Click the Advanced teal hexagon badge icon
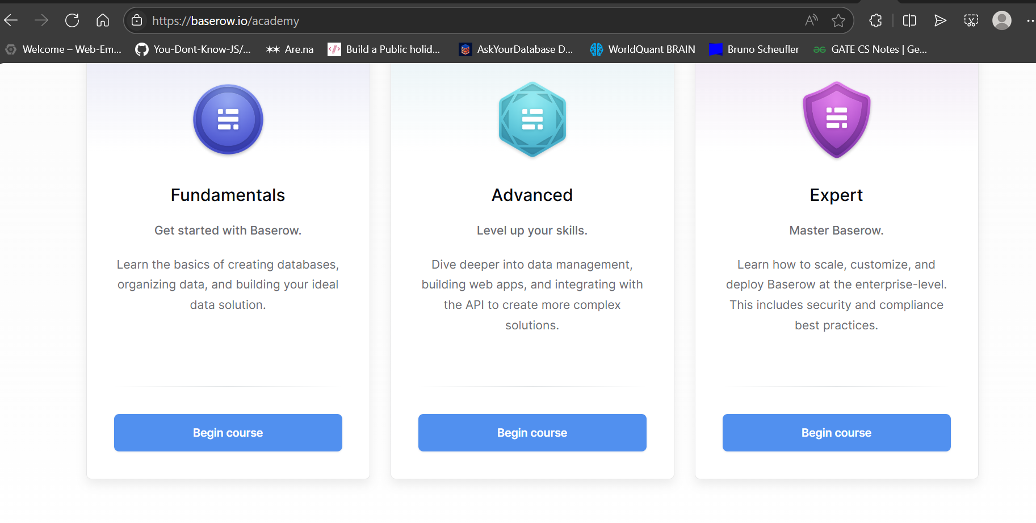The width and height of the screenshot is (1036, 523). pyautogui.click(x=532, y=119)
